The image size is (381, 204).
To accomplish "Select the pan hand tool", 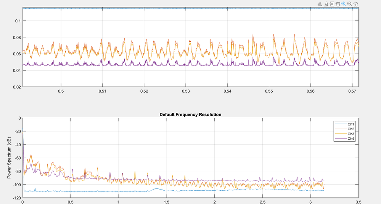I will point(338,4).
